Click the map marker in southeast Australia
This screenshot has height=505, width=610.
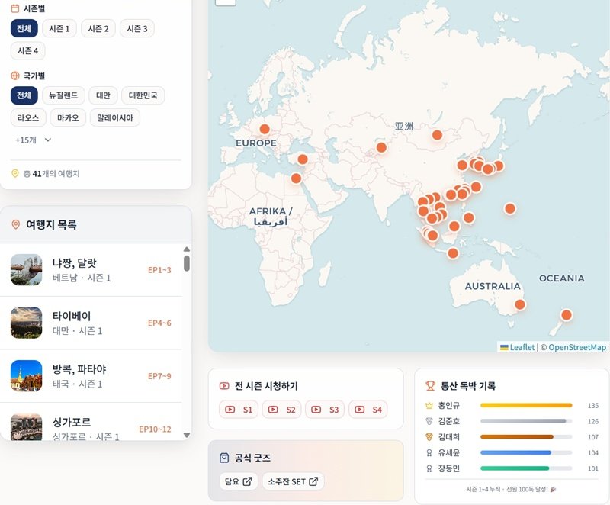520,304
